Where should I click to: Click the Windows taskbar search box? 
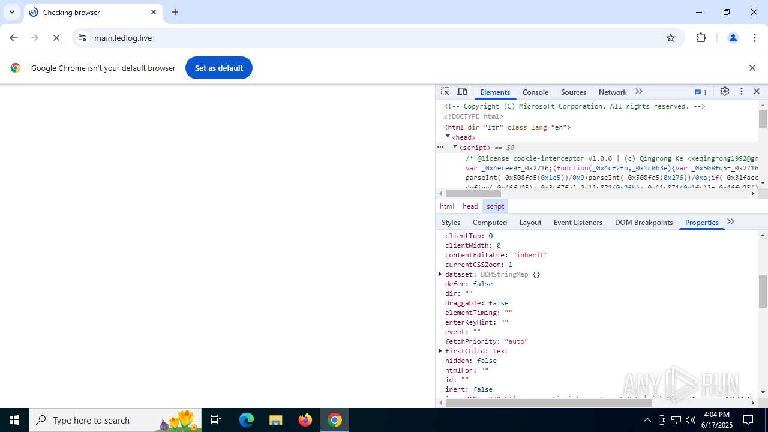point(115,420)
